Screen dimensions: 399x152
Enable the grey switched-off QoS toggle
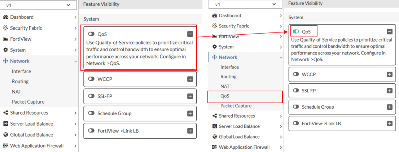coord(91,34)
